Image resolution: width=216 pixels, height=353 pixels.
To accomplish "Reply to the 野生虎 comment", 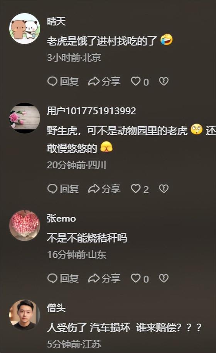I will [x=63, y=189].
